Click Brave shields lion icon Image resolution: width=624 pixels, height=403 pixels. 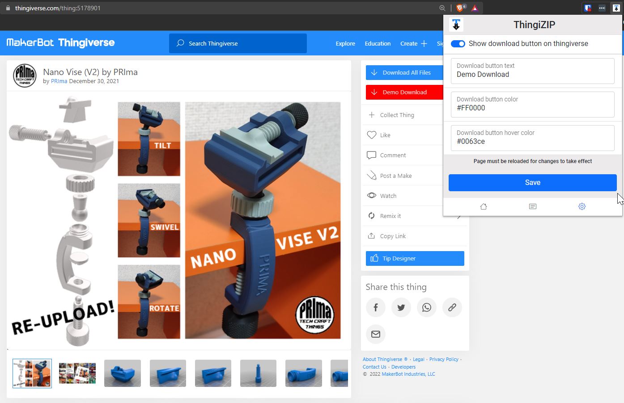coord(460,8)
